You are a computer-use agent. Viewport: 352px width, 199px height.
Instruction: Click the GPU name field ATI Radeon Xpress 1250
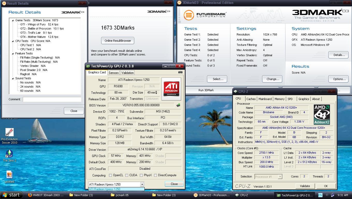point(134,80)
